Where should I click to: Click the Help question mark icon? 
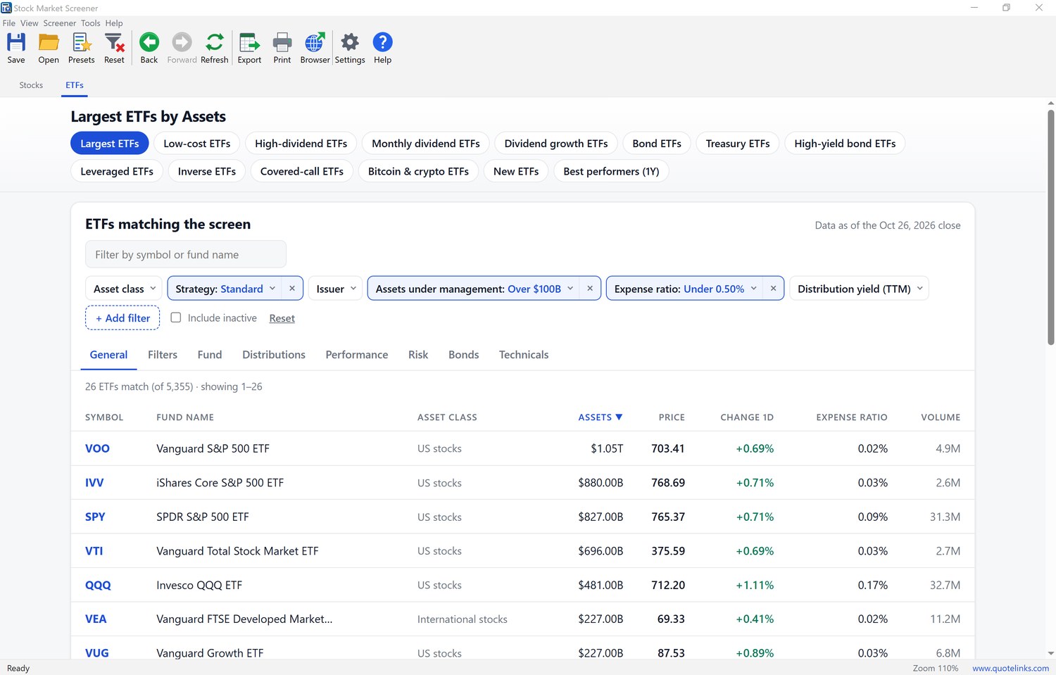click(382, 48)
